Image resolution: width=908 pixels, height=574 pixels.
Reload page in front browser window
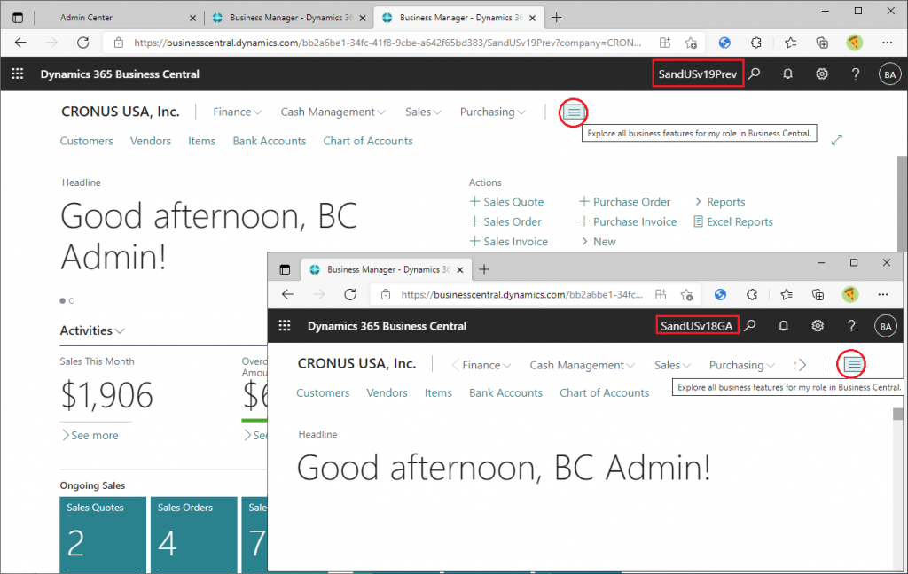point(350,294)
